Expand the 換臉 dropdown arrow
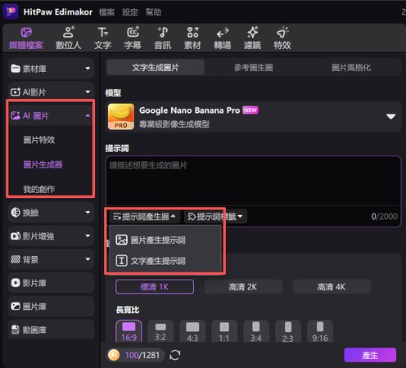This screenshot has width=406, height=368. point(88,212)
